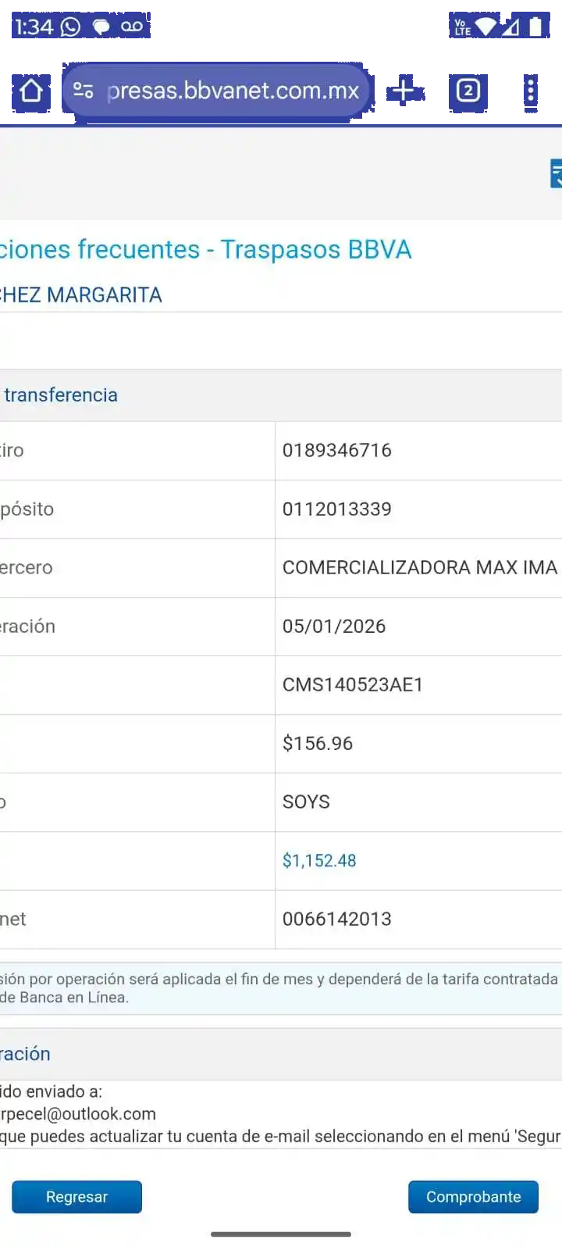
Task: Open the $1,152.48 balance link
Action: click(319, 861)
